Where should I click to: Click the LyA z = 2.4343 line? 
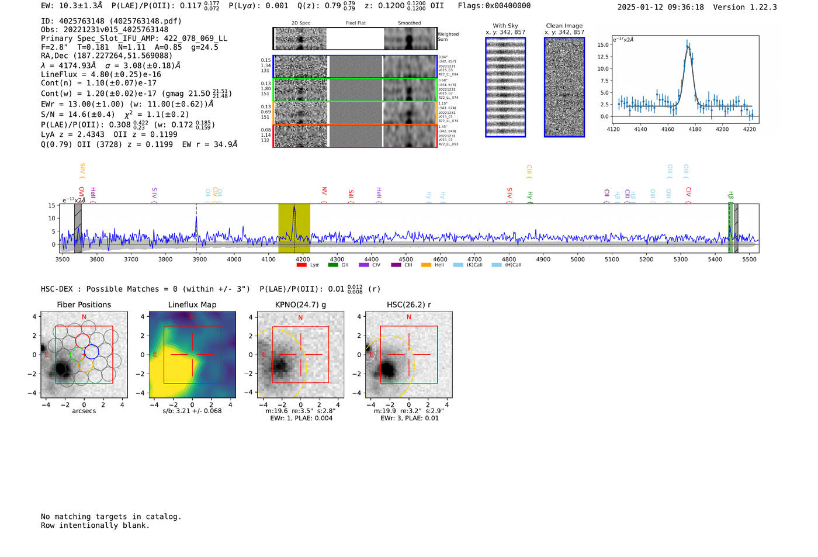click(x=109, y=134)
